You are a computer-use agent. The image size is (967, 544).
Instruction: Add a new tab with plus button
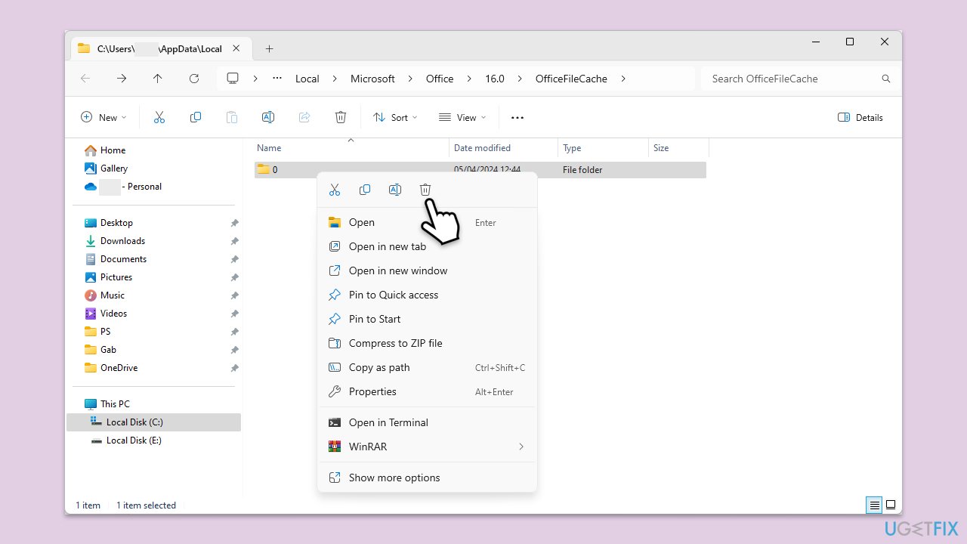[x=269, y=49]
